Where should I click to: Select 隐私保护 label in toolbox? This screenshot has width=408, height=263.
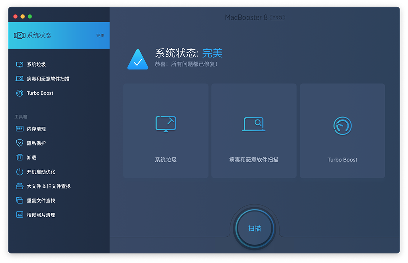coord(36,143)
